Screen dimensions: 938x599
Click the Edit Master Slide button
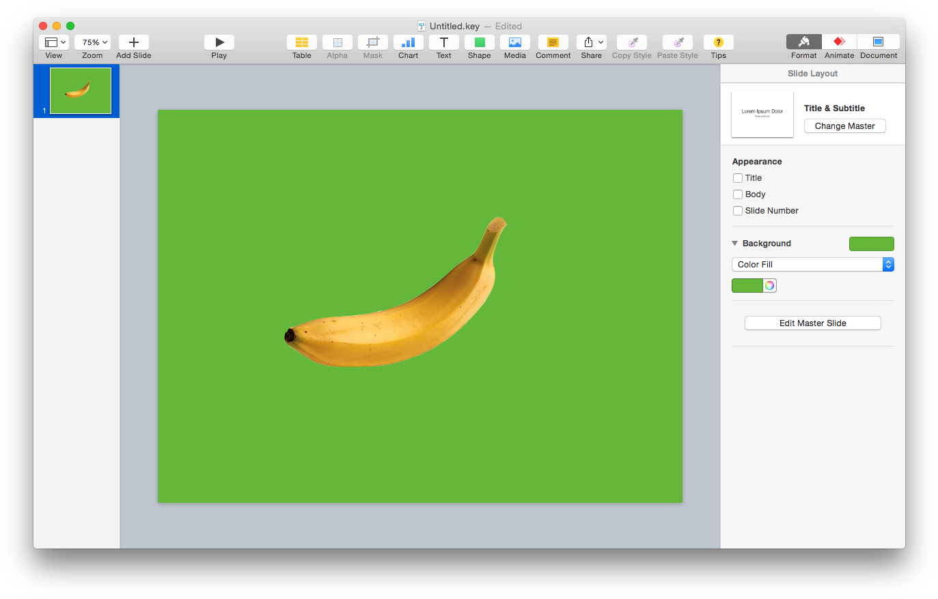pos(812,323)
